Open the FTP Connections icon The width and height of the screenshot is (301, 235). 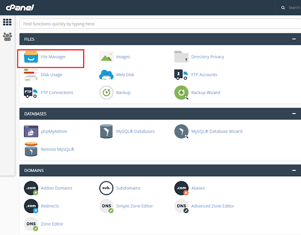[x=31, y=93]
